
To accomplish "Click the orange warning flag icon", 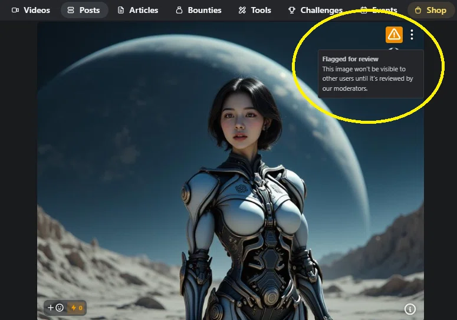I will [394, 35].
